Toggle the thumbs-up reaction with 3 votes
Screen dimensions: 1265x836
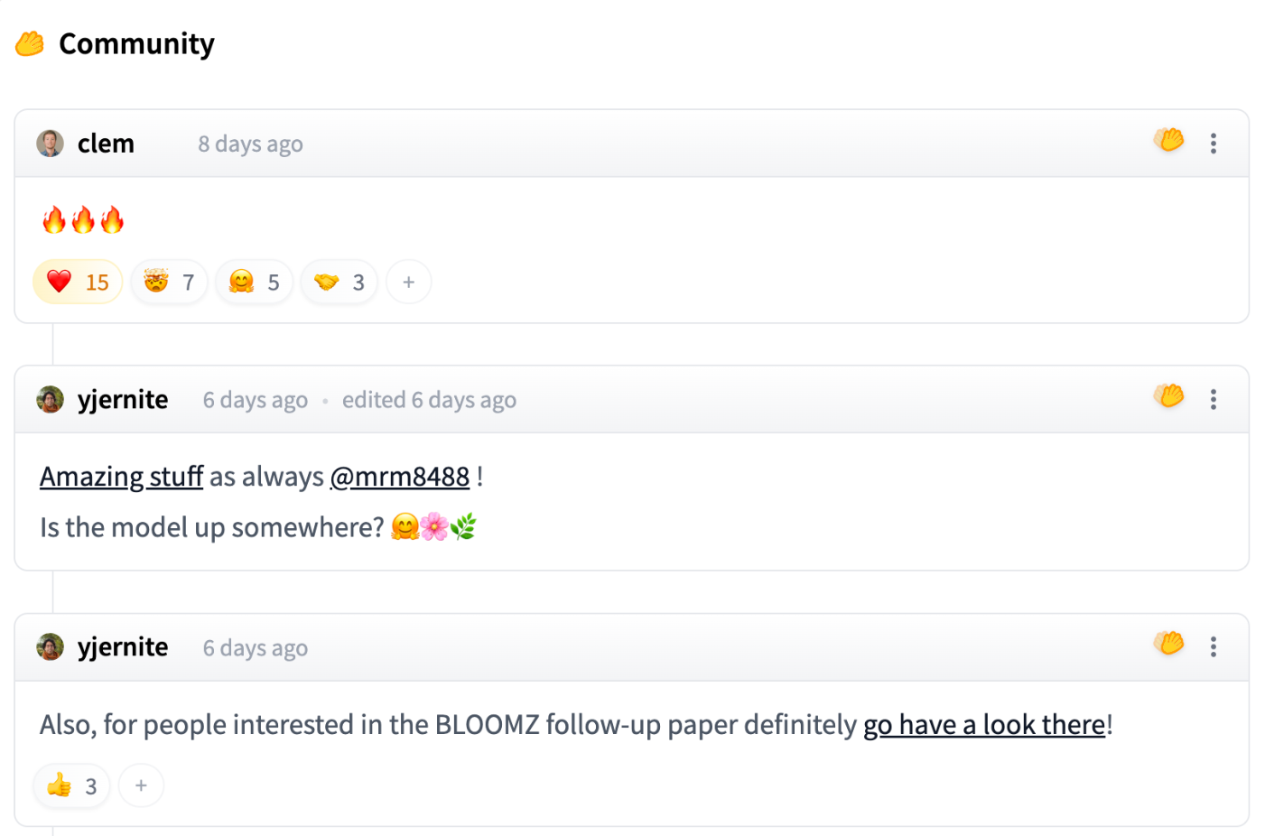click(71, 785)
